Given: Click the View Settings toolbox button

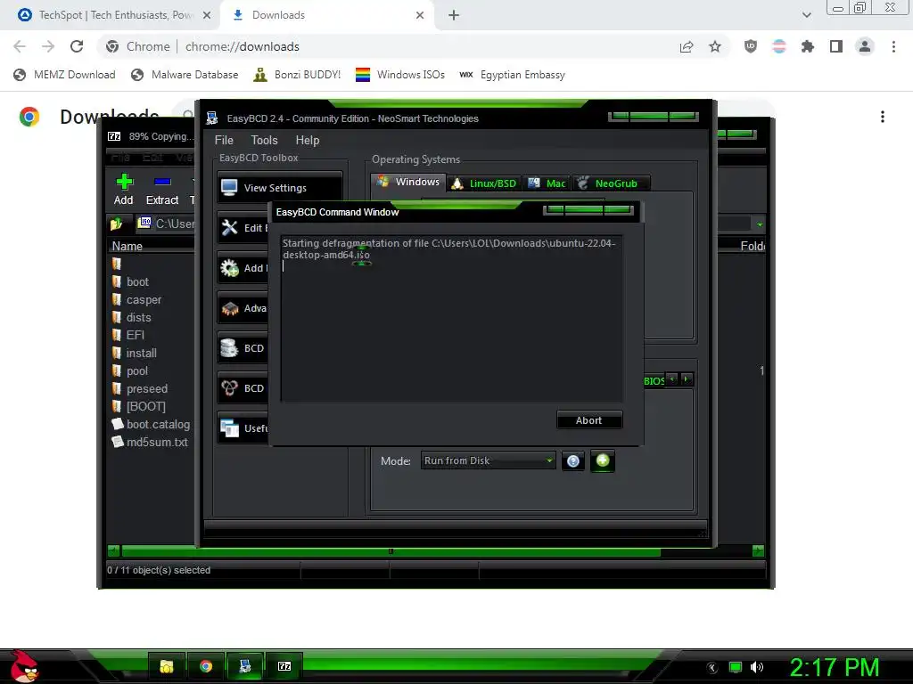Looking at the screenshot, I should [x=279, y=187].
